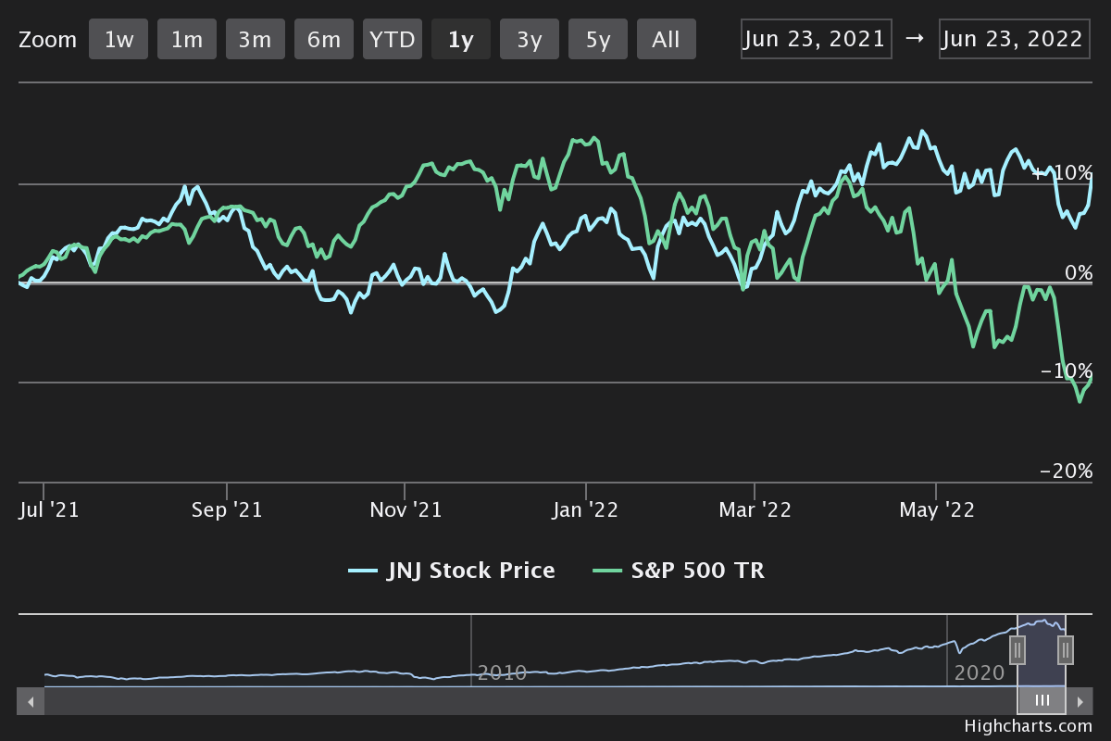Select the 3m zoom button

(256, 40)
